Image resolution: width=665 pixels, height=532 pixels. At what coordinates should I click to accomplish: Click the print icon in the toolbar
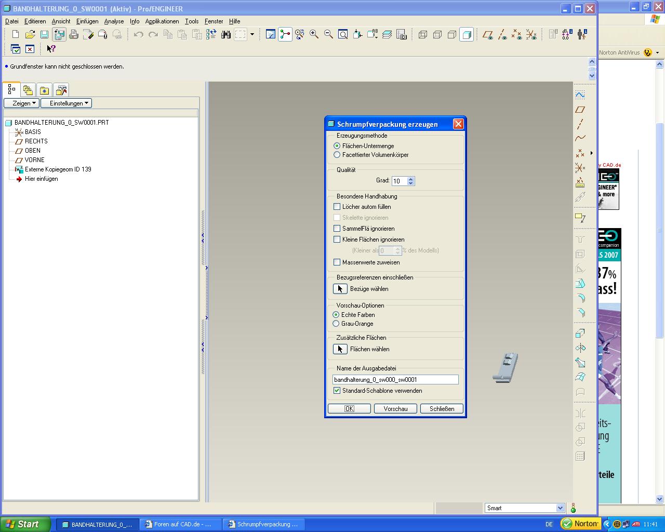74,35
